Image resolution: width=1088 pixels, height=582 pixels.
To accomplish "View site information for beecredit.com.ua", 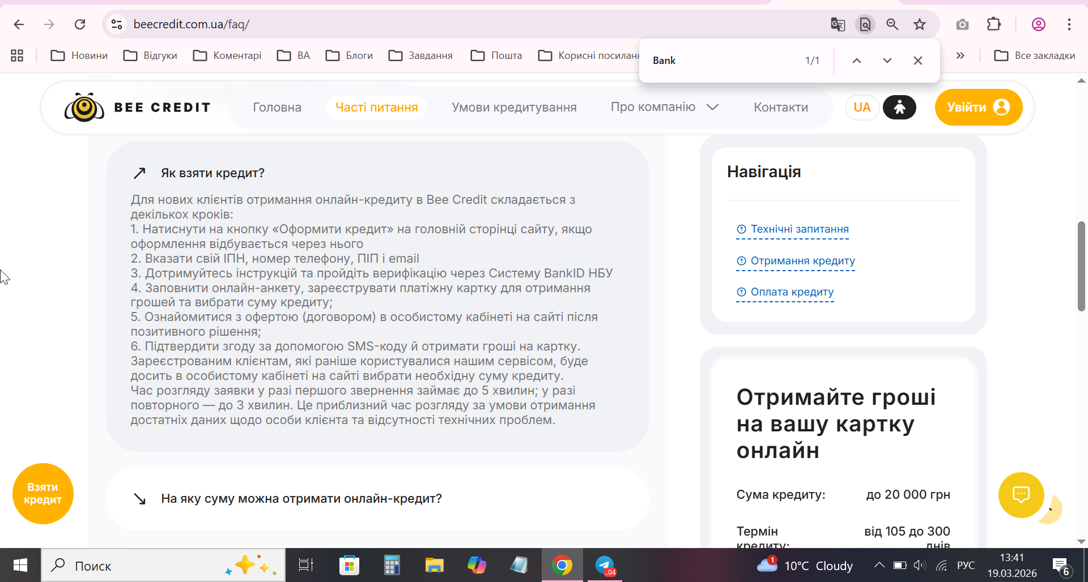I will pyautogui.click(x=117, y=24).
